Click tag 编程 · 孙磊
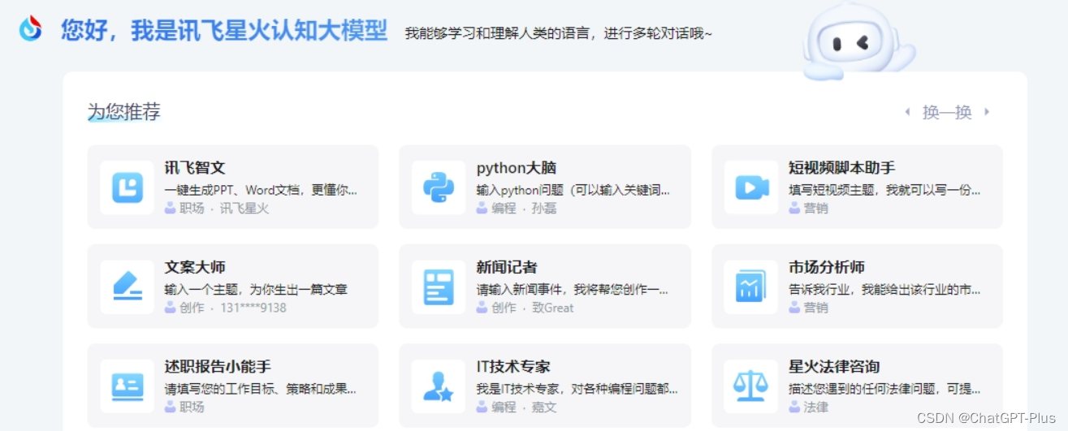The height and width of the screenshot is (431, 1068). 524,208
